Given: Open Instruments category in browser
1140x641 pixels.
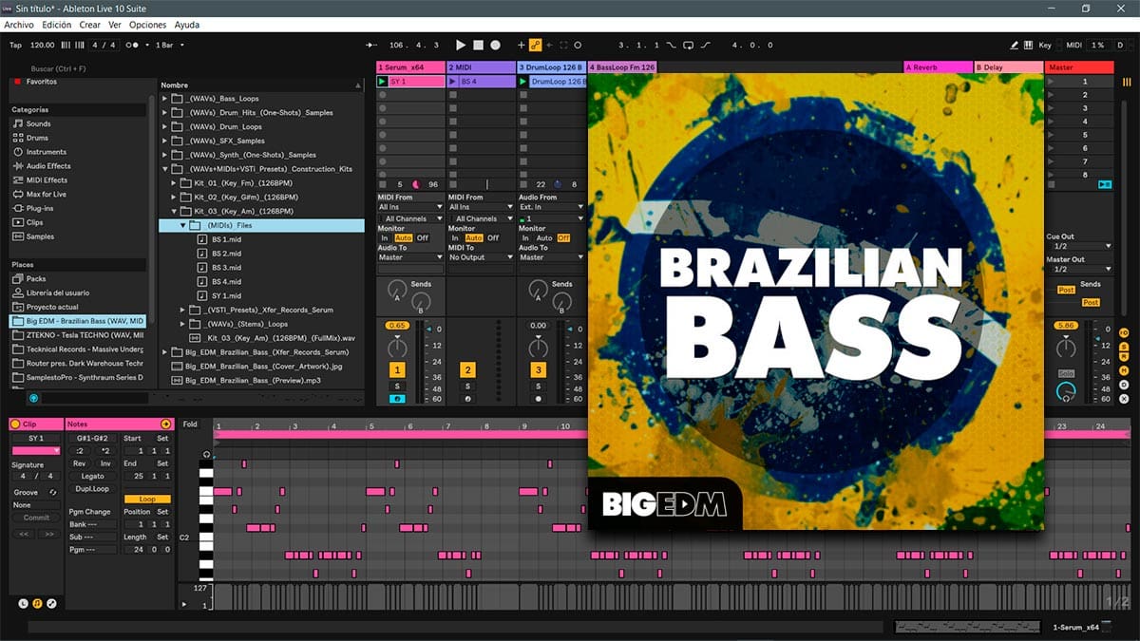Looking at the screenshot, I should [x=46, y=152].
